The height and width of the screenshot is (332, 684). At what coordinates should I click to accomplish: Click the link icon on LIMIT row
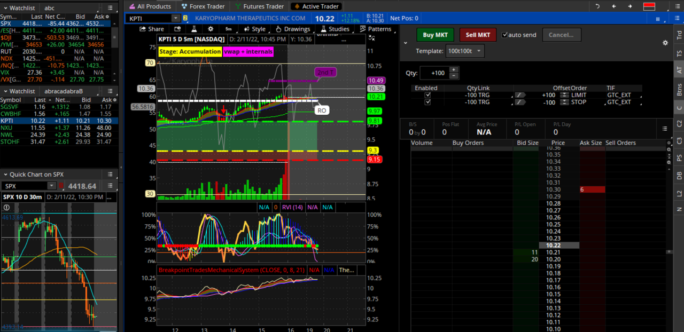[x=520, y=95]
